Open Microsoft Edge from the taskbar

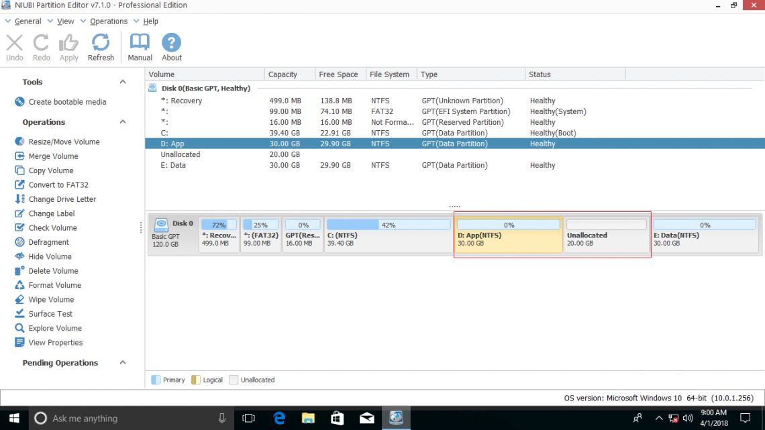coord(280,418)
